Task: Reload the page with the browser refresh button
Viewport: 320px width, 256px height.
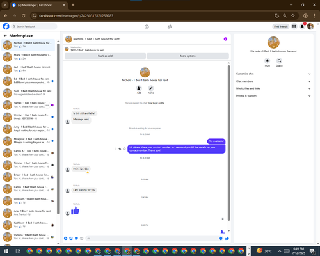Action: [24, 15]
